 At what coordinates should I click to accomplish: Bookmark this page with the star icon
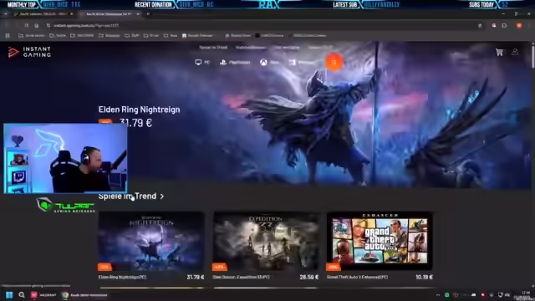tap(480, 26)
